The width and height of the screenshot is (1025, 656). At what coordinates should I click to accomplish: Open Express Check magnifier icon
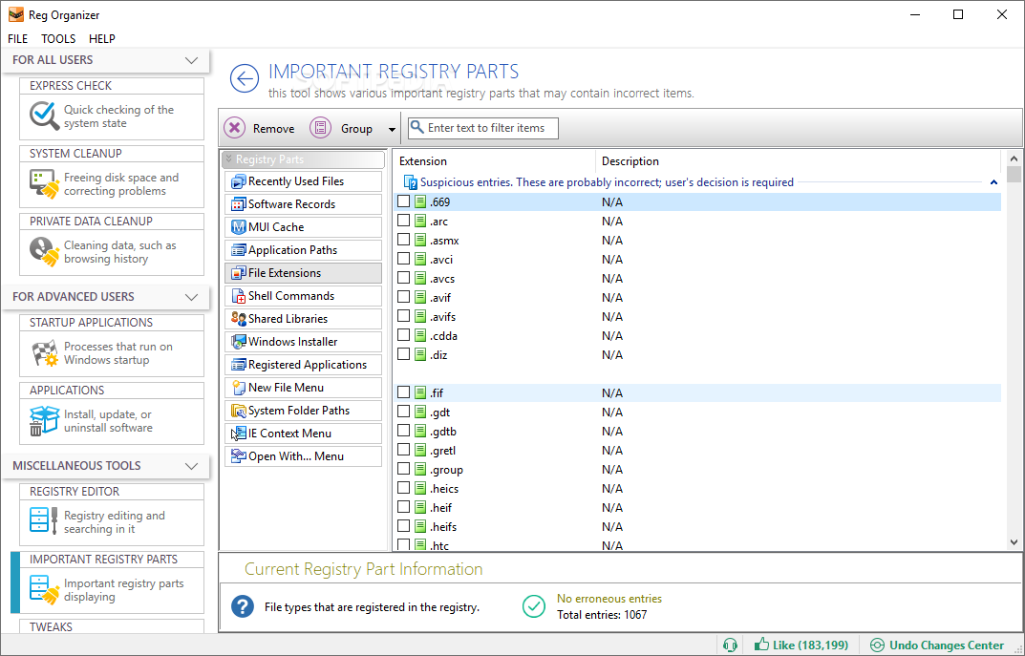(x=45, y=116)
